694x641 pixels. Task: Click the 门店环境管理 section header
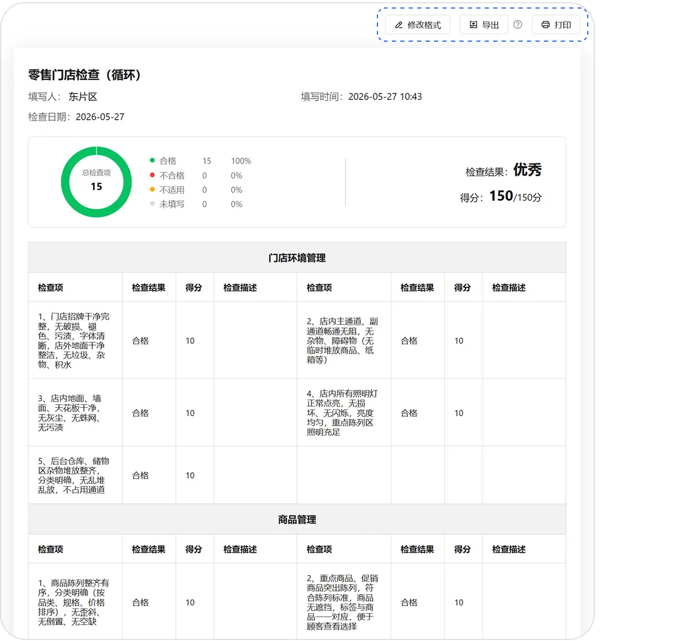(x=297, y=258)
